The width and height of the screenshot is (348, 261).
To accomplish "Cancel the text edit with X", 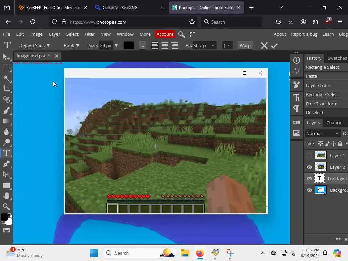I will (x=264, y=46).
